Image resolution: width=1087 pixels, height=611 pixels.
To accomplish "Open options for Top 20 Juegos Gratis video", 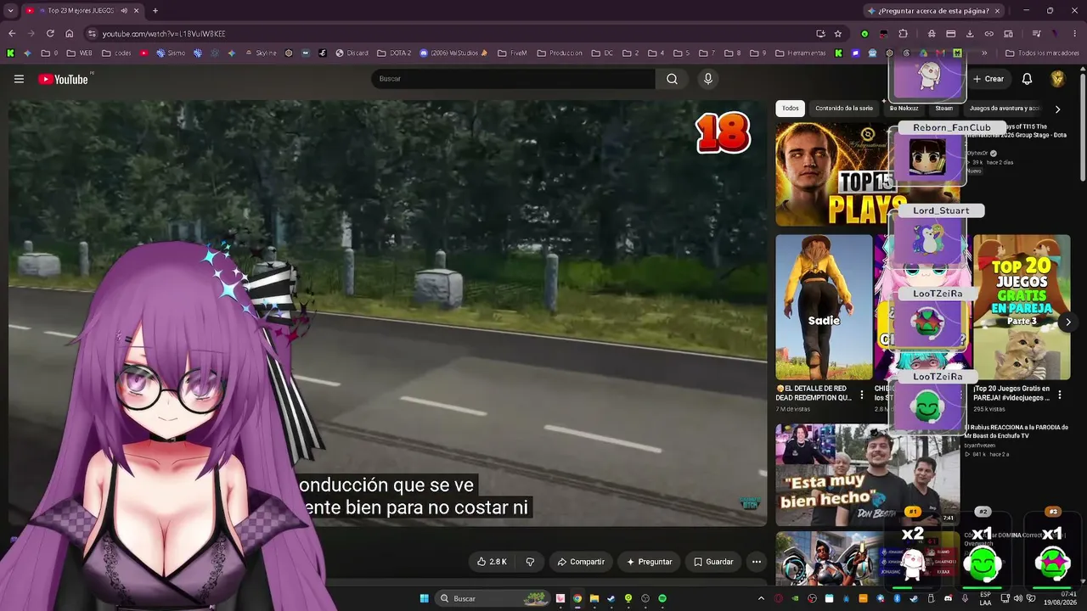I will tap(1060, 395).
